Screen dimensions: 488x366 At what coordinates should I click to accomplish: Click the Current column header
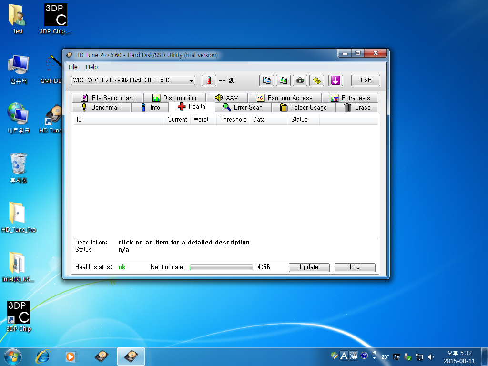click(x=177, y=120)
